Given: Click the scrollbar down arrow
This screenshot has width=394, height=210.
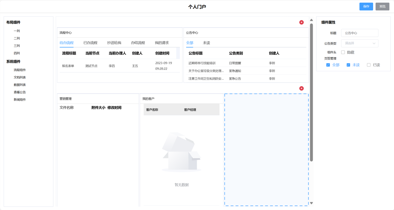Looking at the screenshot, I should [x=311, y=203].
